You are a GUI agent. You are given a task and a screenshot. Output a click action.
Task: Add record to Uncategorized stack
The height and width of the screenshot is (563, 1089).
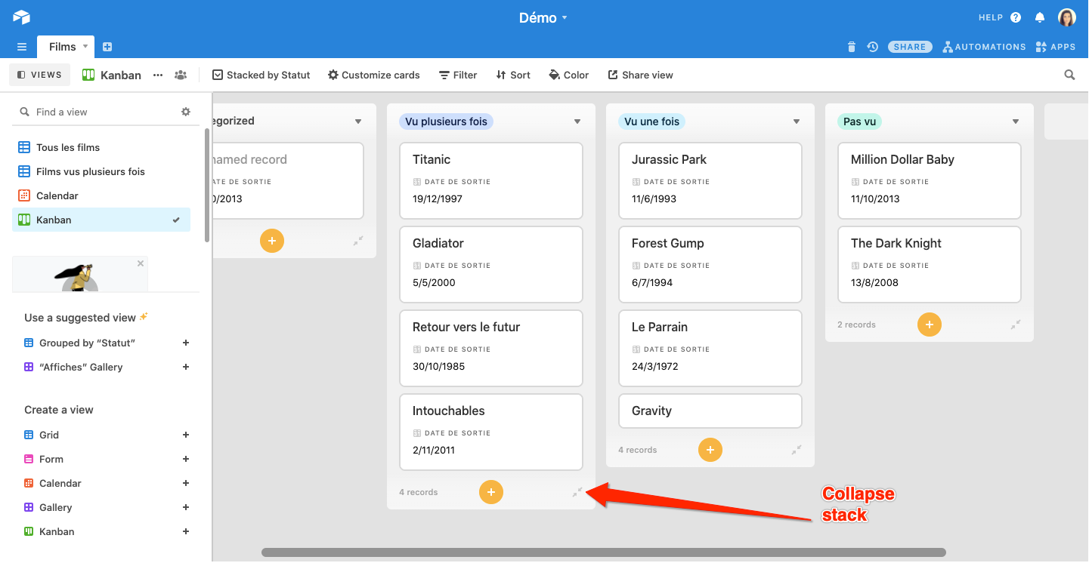pyautogui.click(x=272, y=241)
